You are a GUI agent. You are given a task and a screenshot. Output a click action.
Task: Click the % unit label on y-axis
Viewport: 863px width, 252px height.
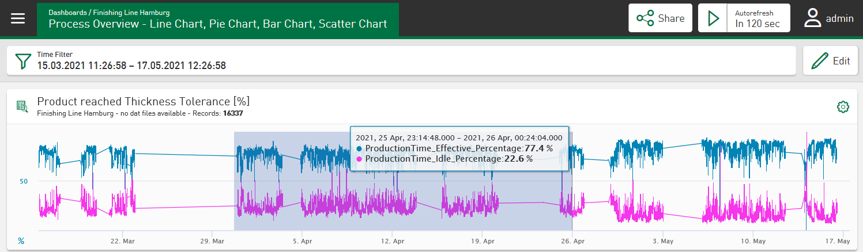(x=21, y=241)
